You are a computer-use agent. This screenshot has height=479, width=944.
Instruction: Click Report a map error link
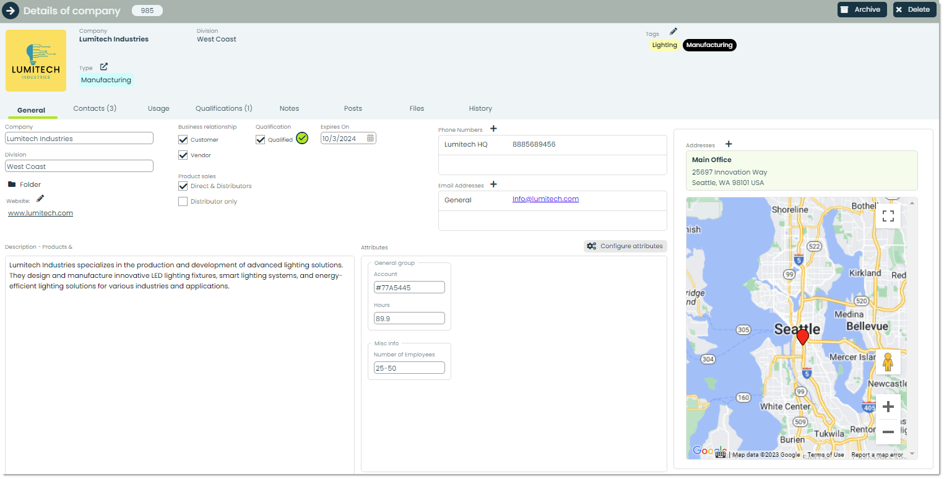point(877,455)
